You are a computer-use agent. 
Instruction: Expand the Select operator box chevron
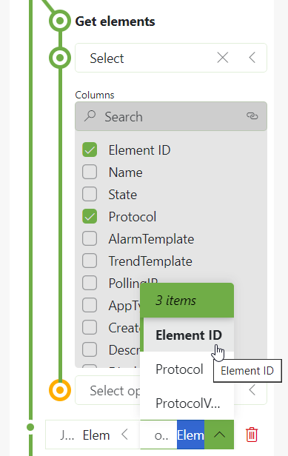(x=252, y=390)
